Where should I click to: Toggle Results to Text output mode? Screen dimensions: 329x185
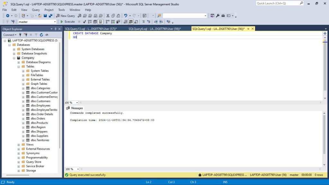pos(126,22)
